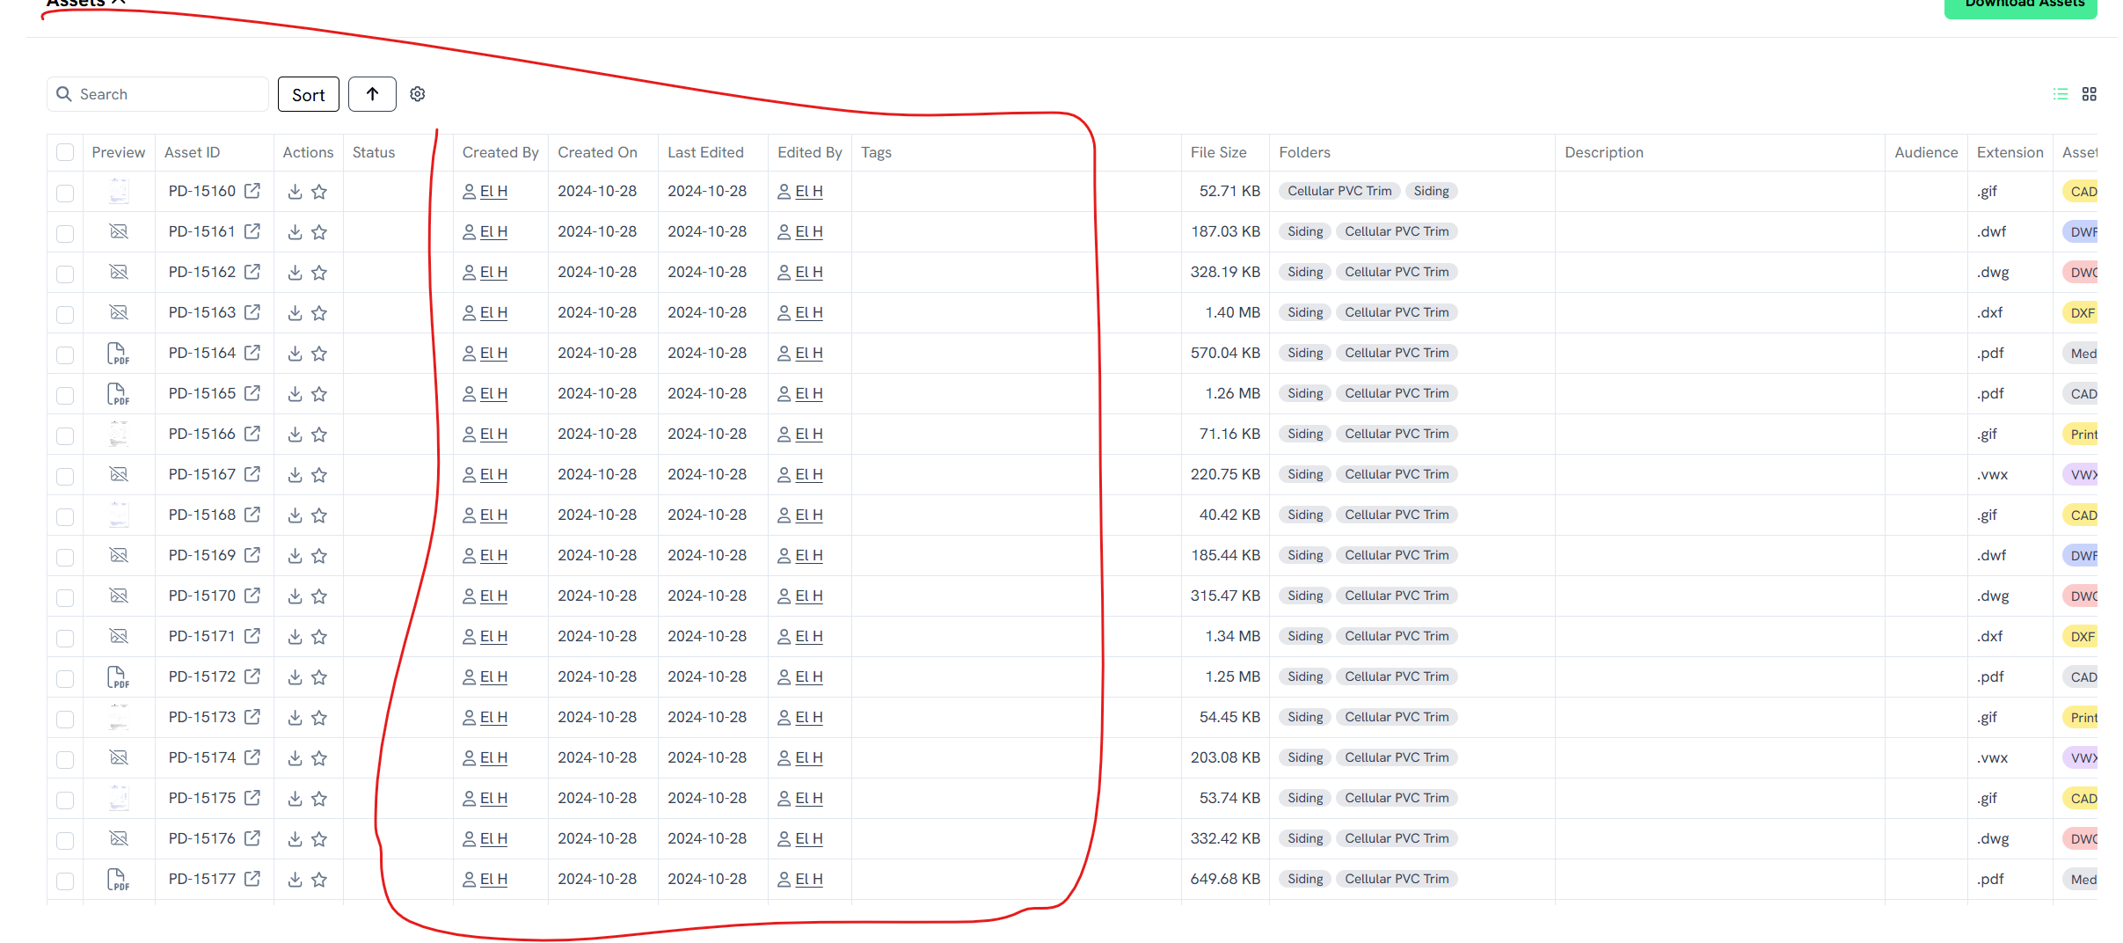Screen dimensions: 2123x943
Task: Collapse the Assets section chevron
Action: click(119, 3)
